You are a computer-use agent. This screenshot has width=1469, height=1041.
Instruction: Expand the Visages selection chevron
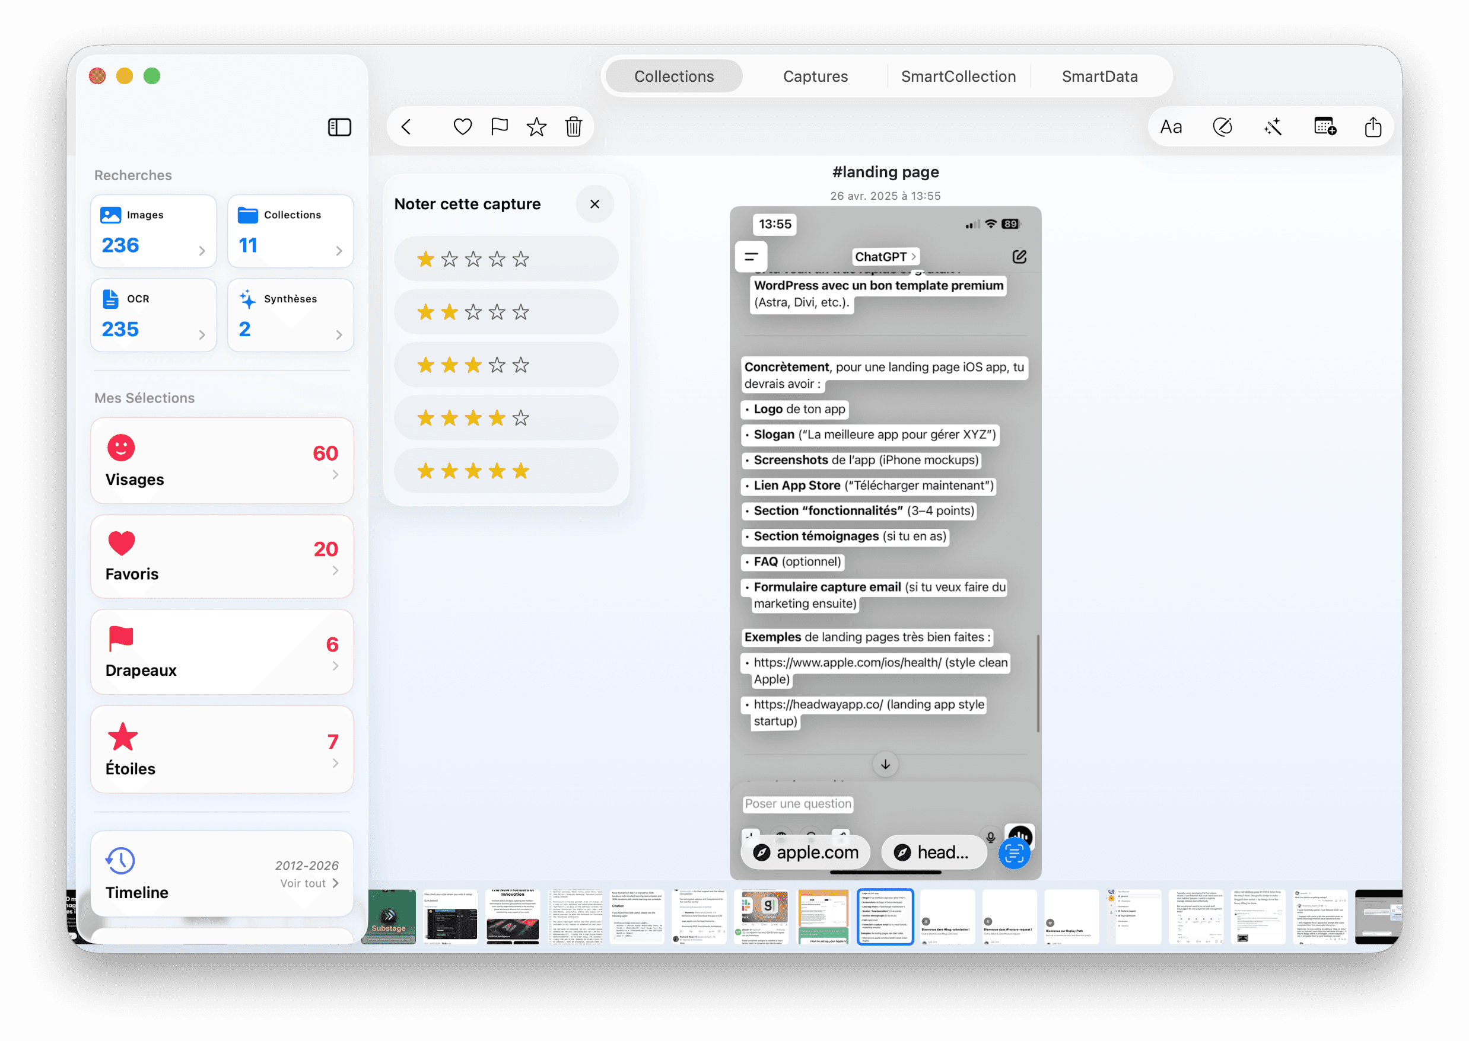click(335, 474)
